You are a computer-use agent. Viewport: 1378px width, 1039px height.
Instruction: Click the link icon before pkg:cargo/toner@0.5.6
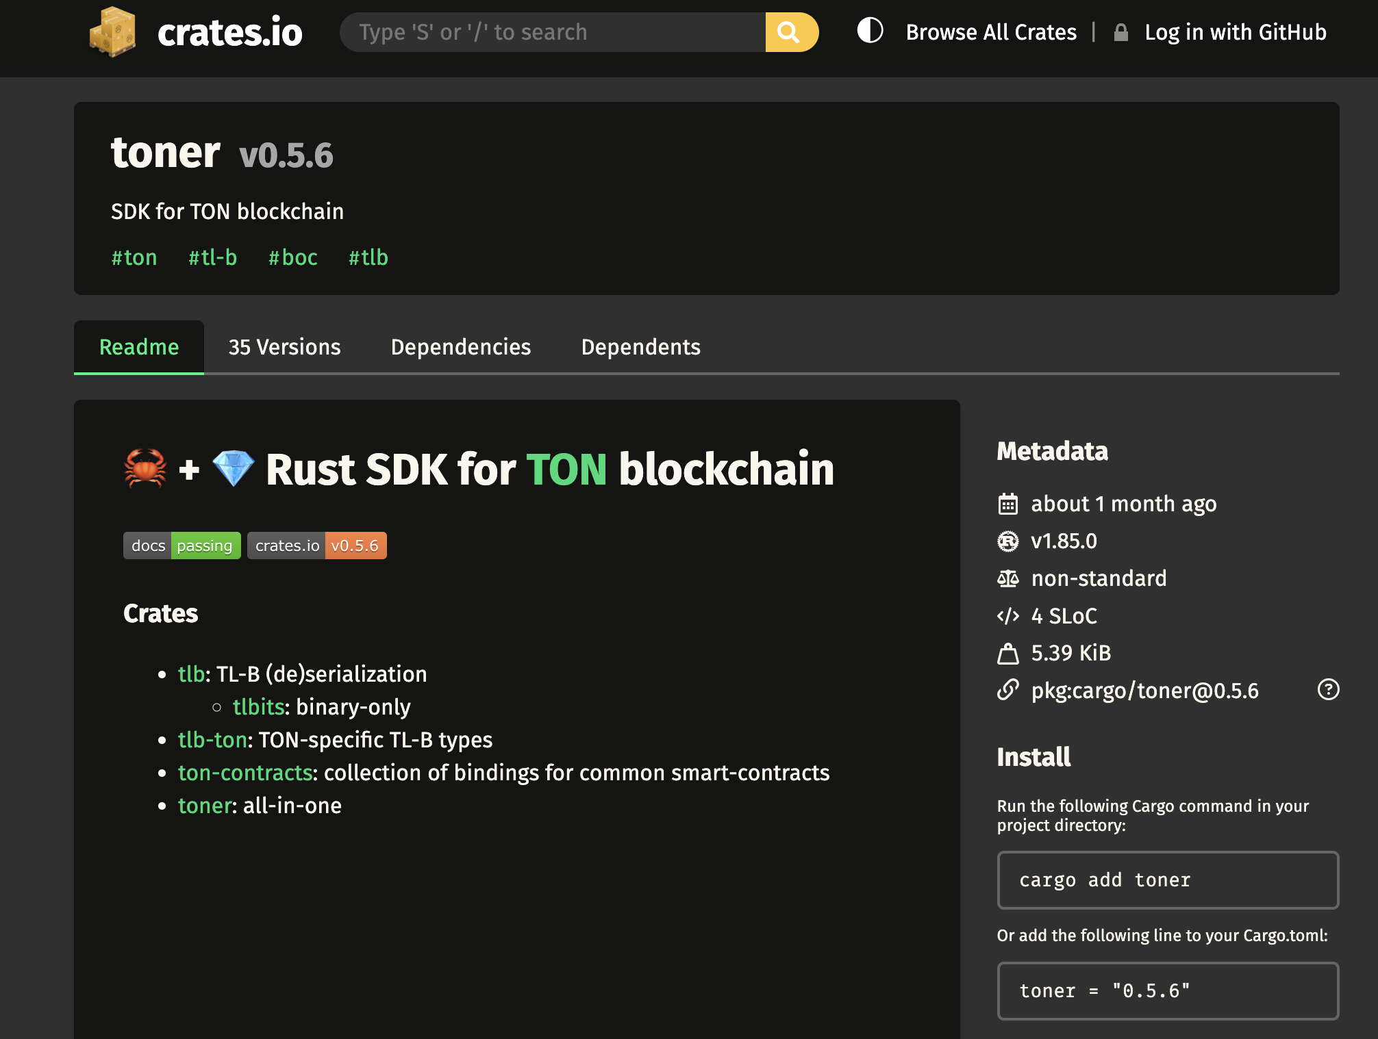click(x=1008, y=691)
